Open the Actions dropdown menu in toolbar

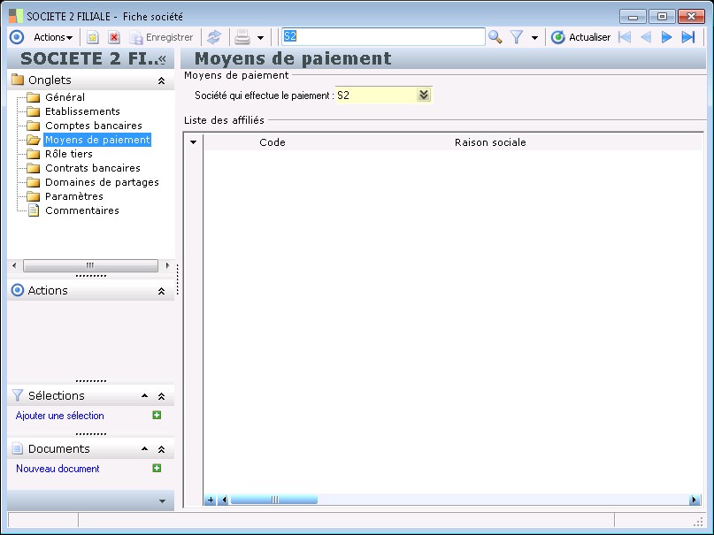(52, 37)
